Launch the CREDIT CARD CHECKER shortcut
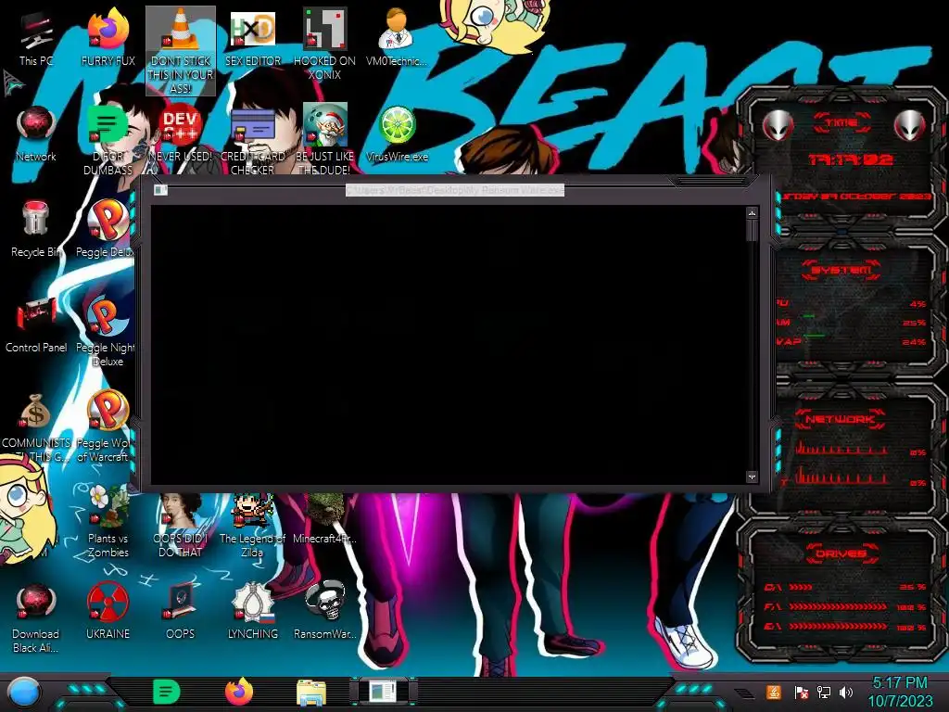The height and width of the screenshot is (712, 949). [252, 141]
